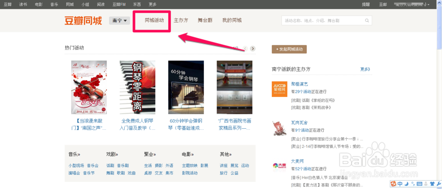
Task: Open 更多 in top navigation
Action: pos(152,4)
